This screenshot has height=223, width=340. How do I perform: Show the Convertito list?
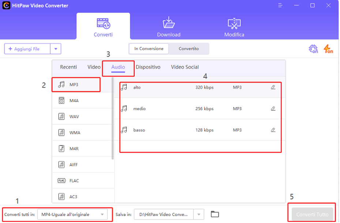coord(188,49)
